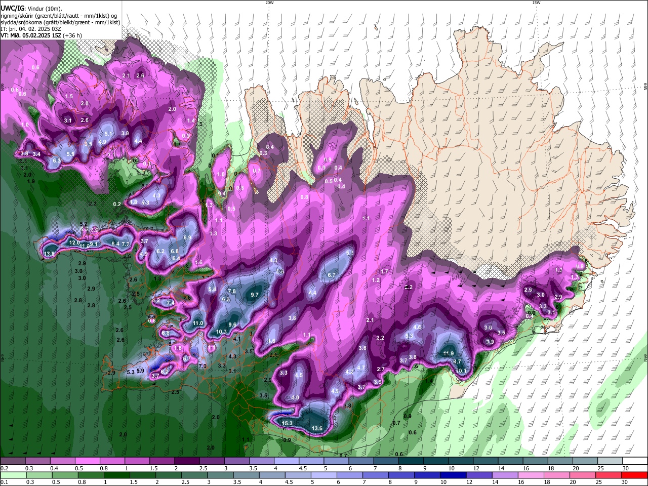Click the 8.4 precipitation value

(115, 244)
